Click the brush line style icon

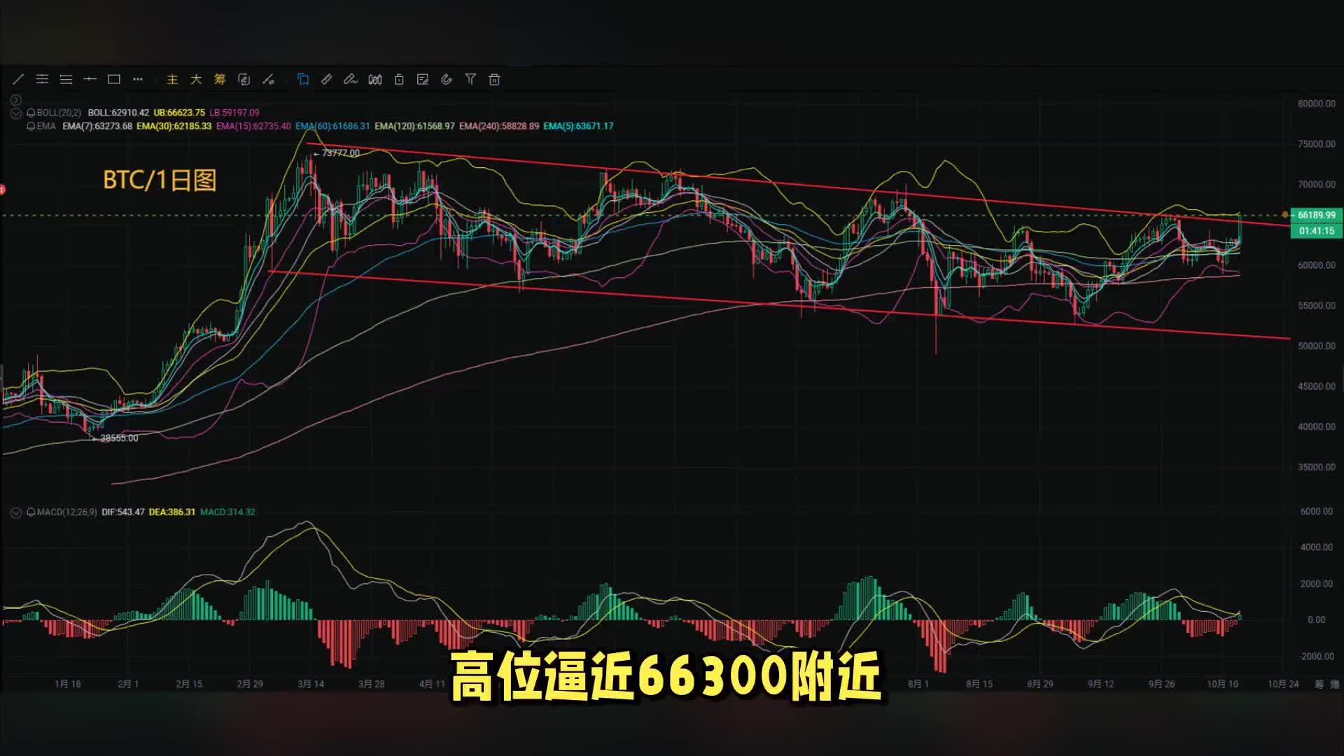(268, 80)
